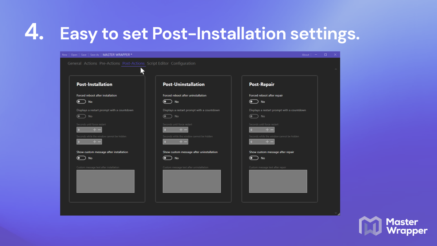
Task: Click the plus icon for Post-Installation seconds until force restart
Action: (x=95, y=130)
